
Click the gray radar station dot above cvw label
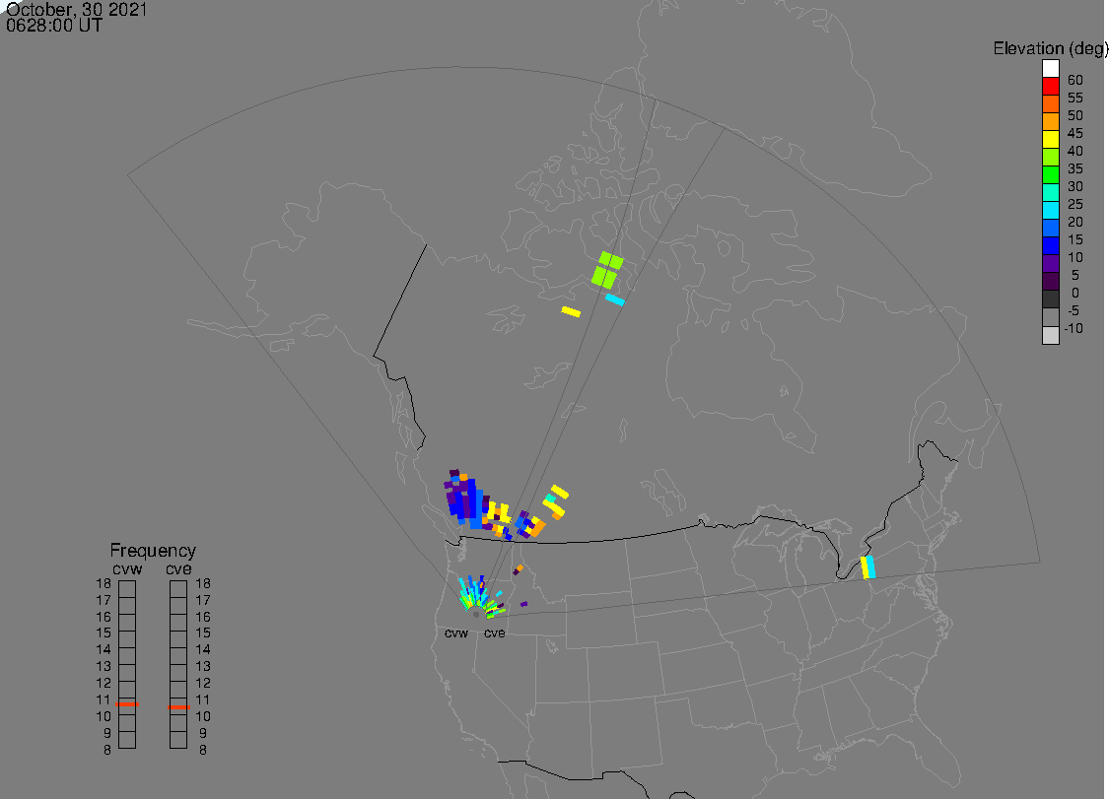point(476,615)
